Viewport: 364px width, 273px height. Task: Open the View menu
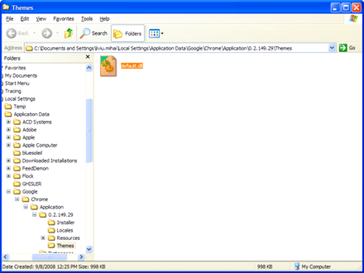pos(41,19)
